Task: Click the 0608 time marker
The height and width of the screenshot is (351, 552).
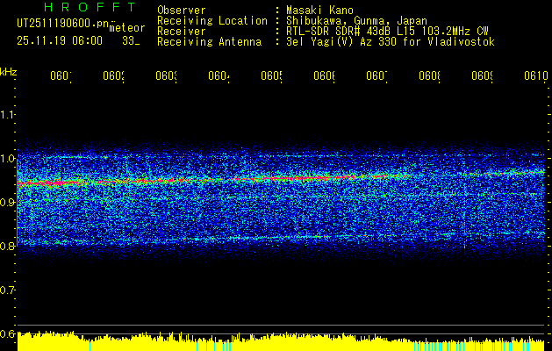Action: pyautogui.click(x=429, y=75)
